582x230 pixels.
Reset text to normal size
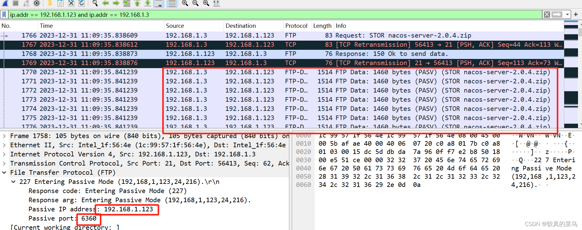coord(206,3)
